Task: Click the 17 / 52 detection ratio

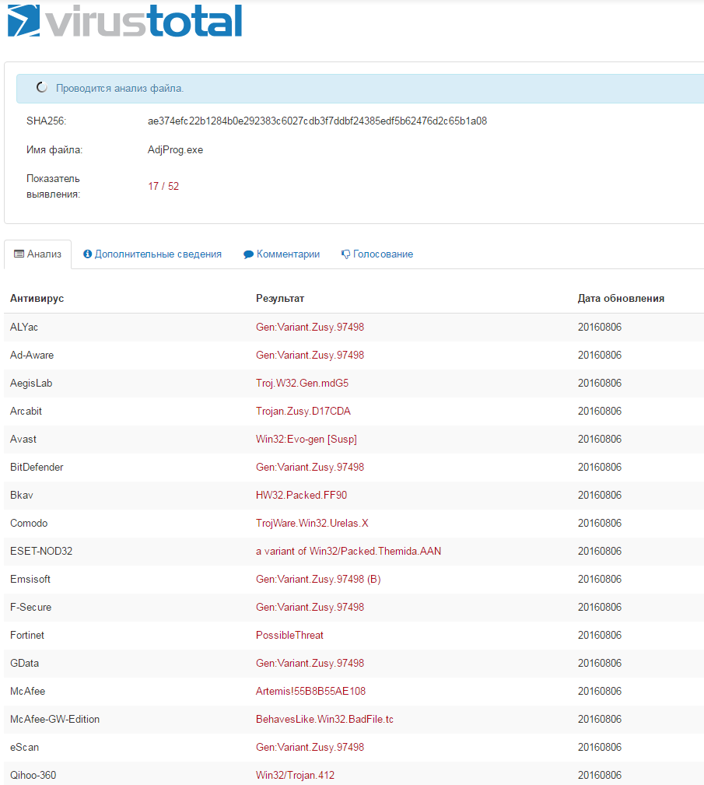Action: [x=163, y=186]
